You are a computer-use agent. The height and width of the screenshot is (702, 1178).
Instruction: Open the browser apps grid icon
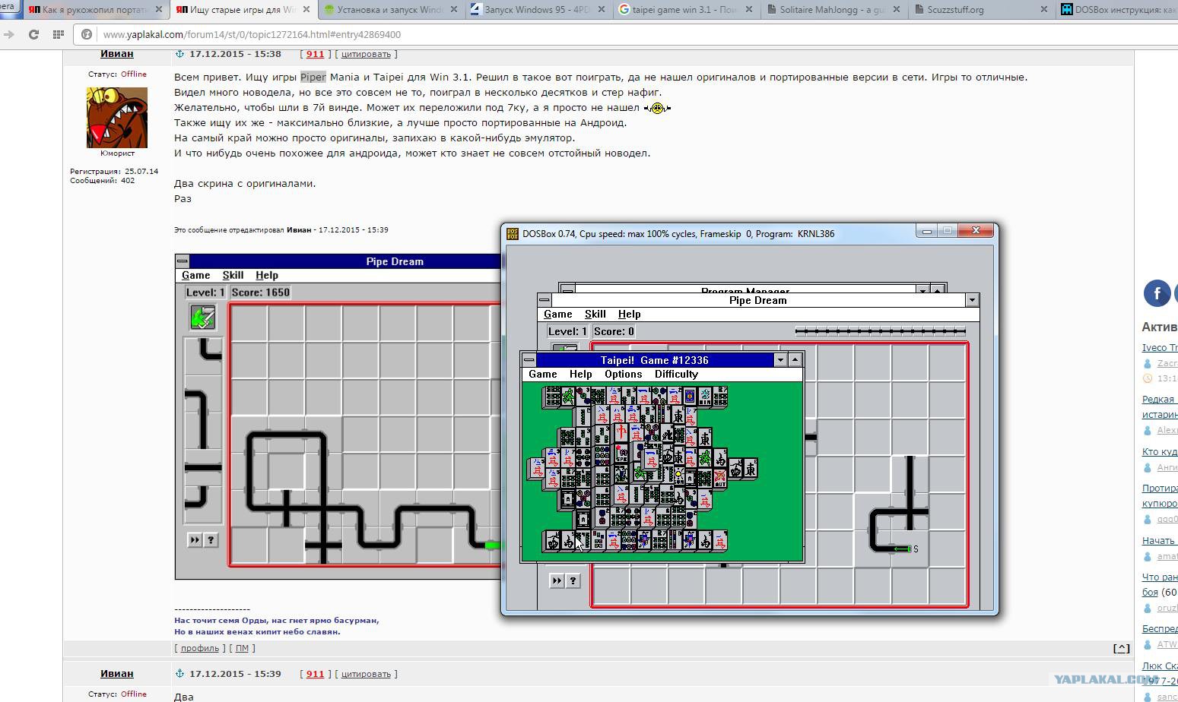[x=58, y=35]
